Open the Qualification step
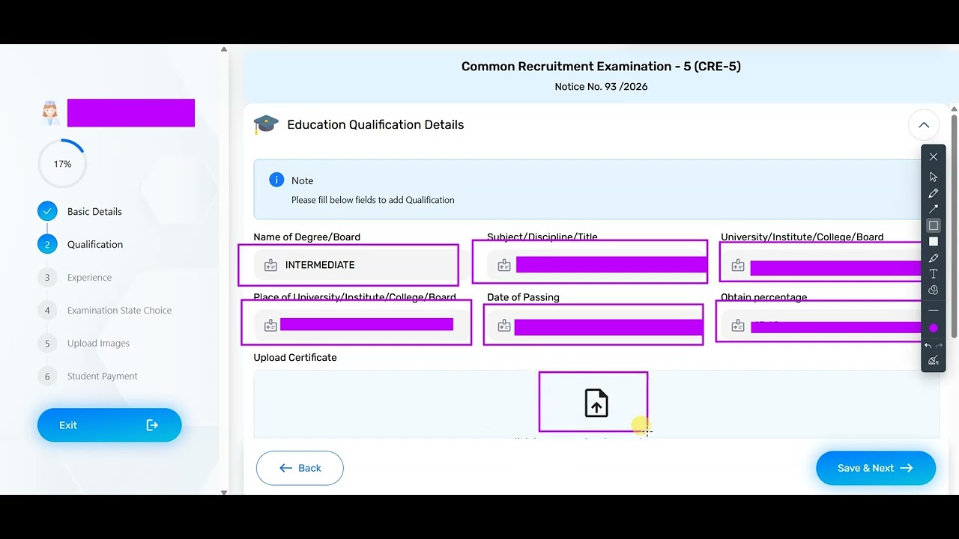This screenshot has width=959, height=539. pyautogui.click(x=81, y=244)
